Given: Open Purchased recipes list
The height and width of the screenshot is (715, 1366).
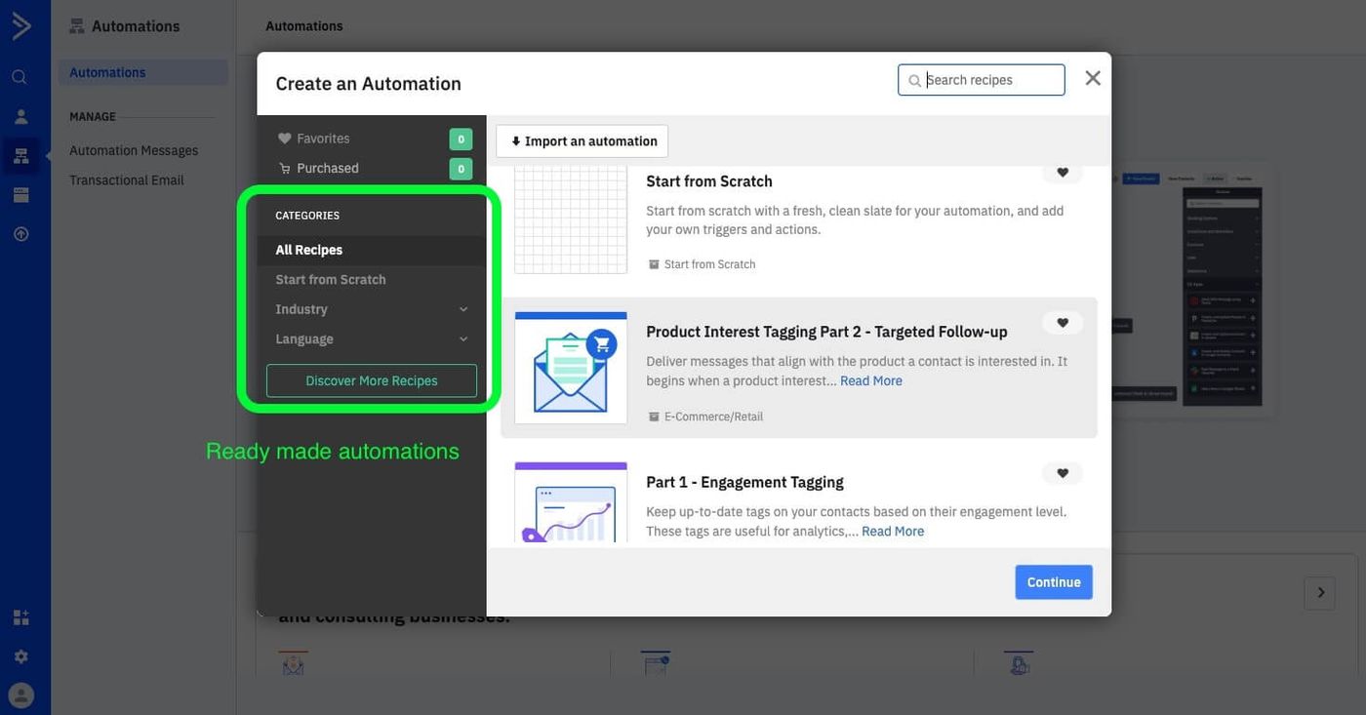Looking at the screenshot, I should (328, 168).
